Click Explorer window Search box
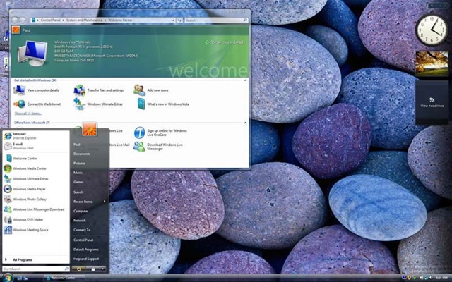This screenshot has height=282, width=452. click(216, 20)
